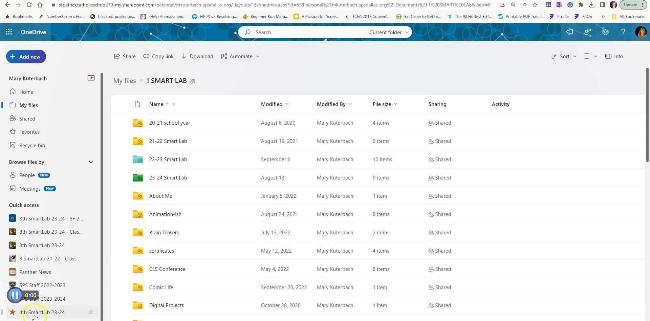Click the file type column header icon
The height and width of the screenshot is (321, 650).
(x=137, y=104)
